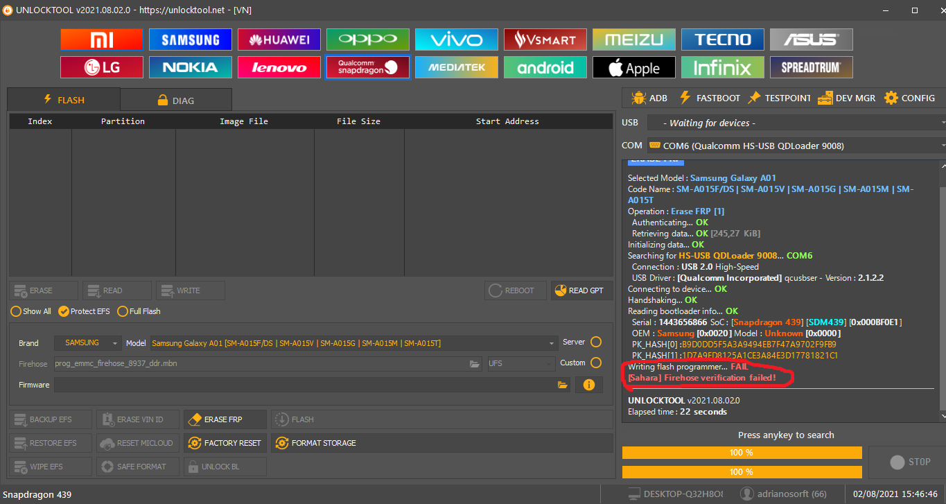
Task: Open the Testpoint pin tool
Action: click(x=779, y=98)
